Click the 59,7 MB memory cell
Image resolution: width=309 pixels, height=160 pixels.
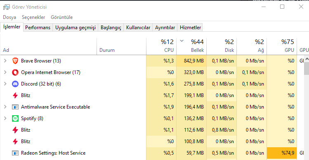pyautogui.click(x=191, y=153)
